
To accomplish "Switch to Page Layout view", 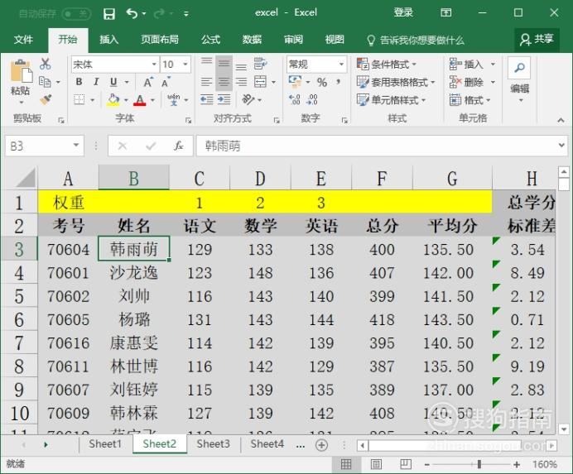I will click(376, 465).
